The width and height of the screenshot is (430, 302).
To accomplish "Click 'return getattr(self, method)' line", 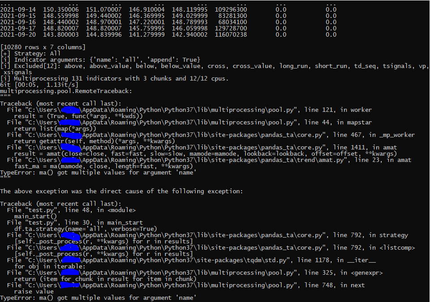I will [94, 141].
